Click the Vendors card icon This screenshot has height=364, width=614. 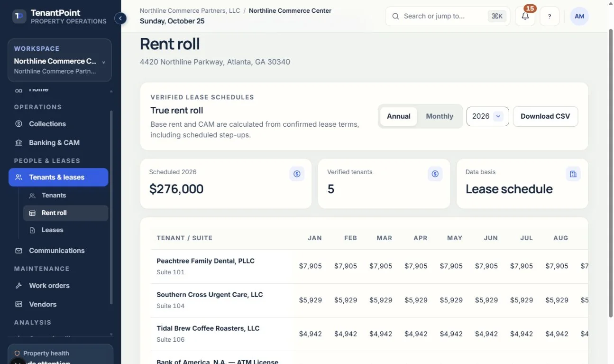tap(19, 304)
